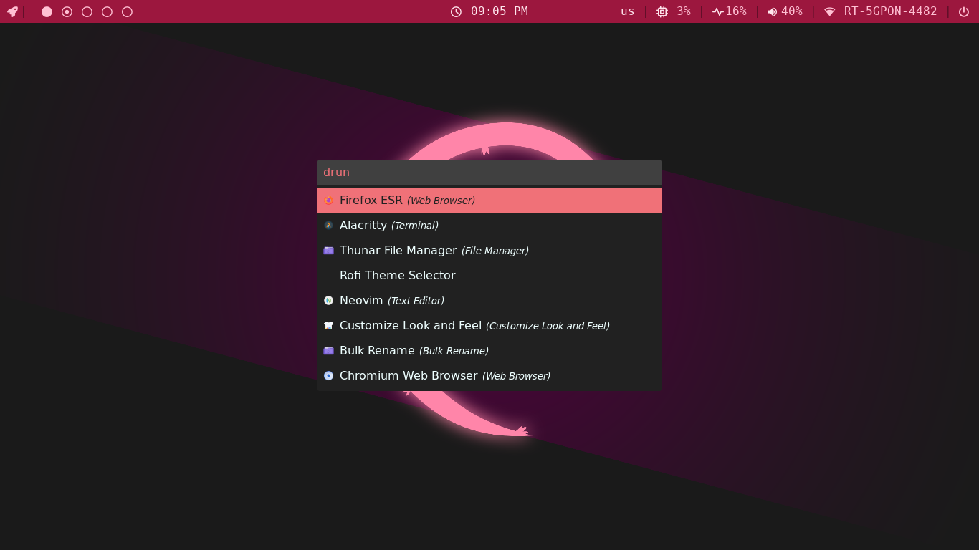Click the 09:05 PM clock
Image resolution: width=979 pixels, height=550 pixels.
[x=489, y=11]
